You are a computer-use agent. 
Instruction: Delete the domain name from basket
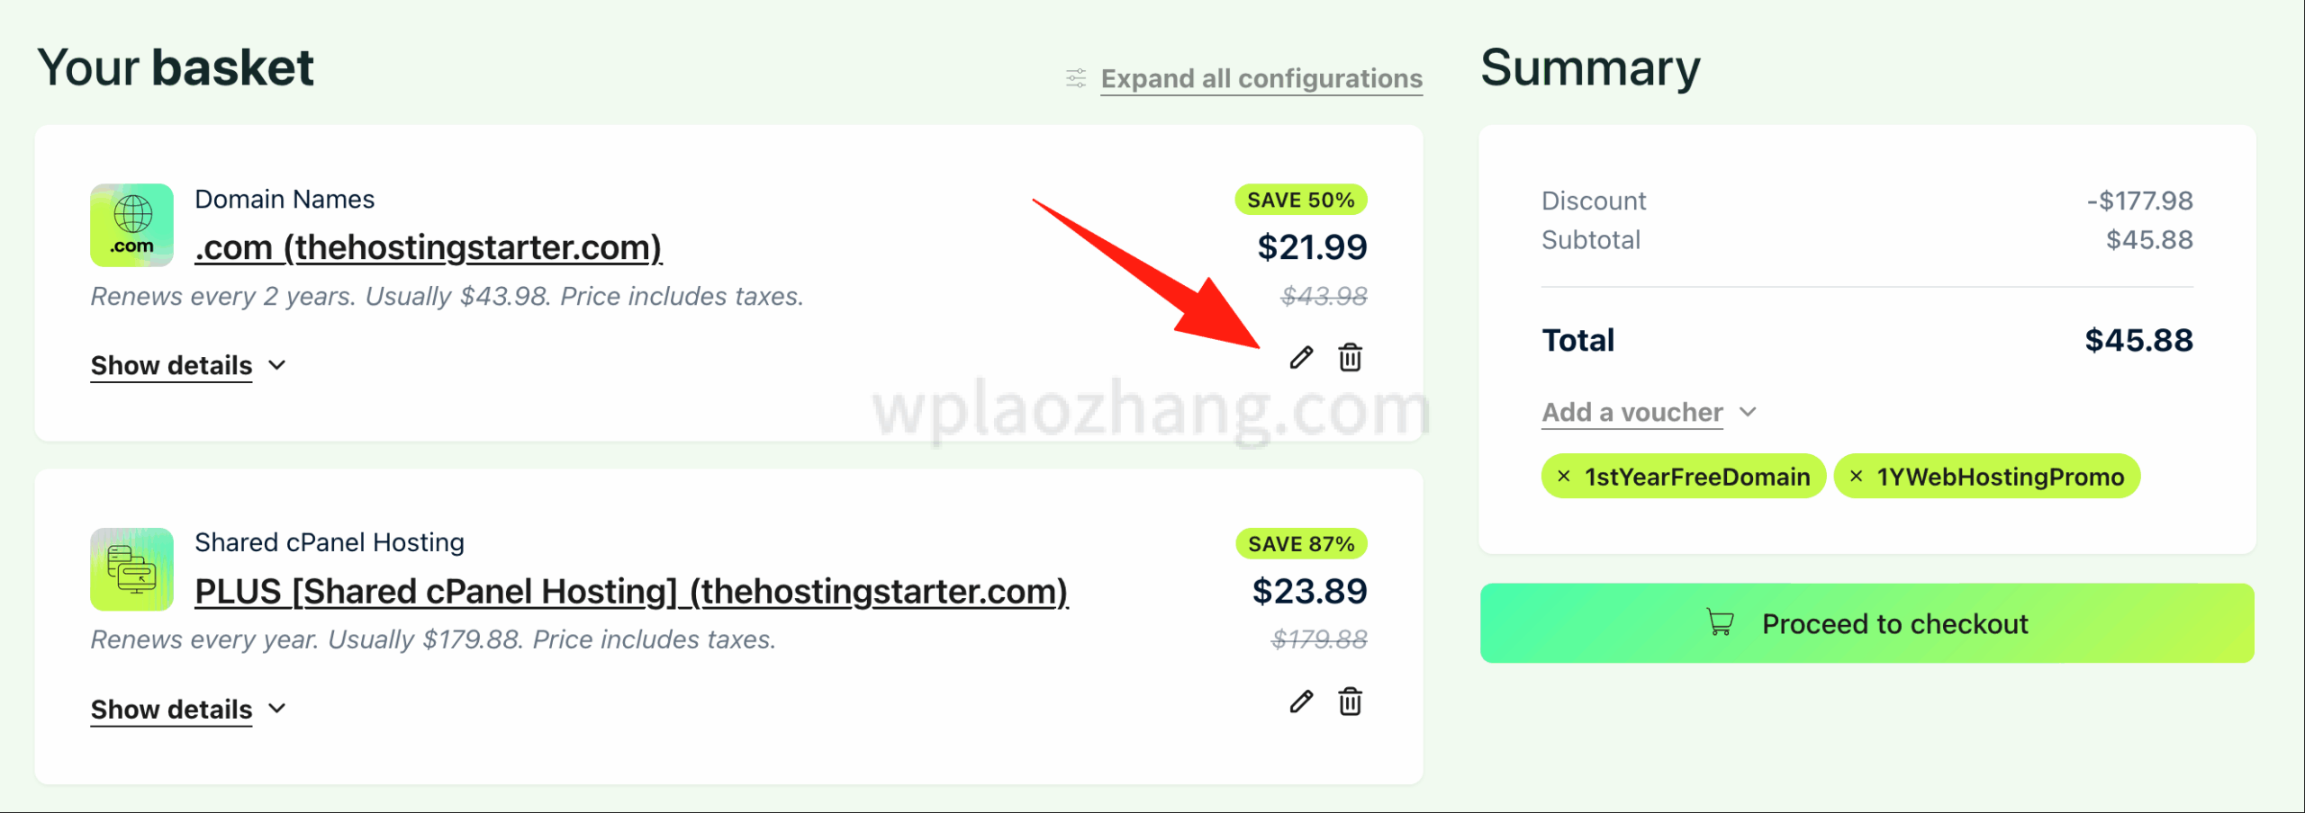(1350, 358)
